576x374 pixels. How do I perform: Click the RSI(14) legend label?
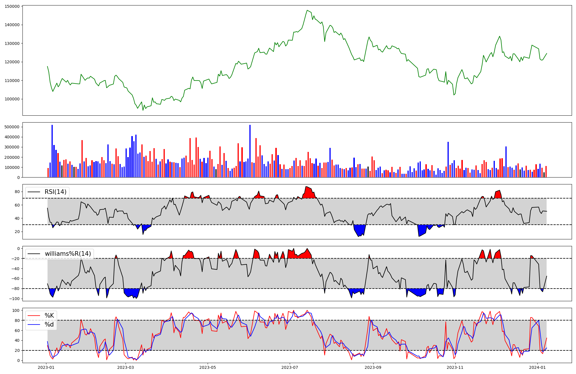55,192
